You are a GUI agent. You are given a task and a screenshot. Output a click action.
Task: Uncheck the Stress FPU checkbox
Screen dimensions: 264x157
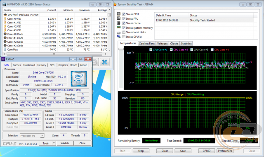point(124,18)
